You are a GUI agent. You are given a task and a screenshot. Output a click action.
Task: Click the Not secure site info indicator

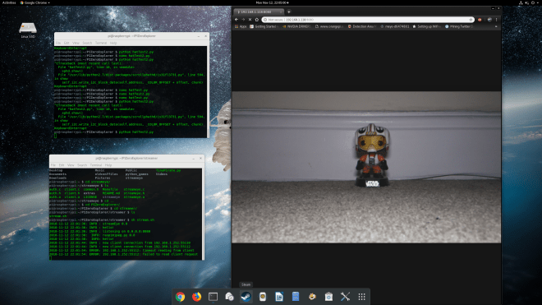click(273, 20)
